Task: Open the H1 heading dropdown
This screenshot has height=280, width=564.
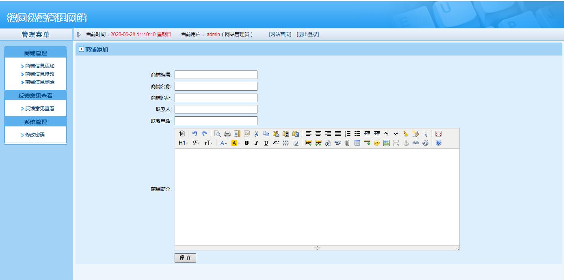Action: (184, 143)
